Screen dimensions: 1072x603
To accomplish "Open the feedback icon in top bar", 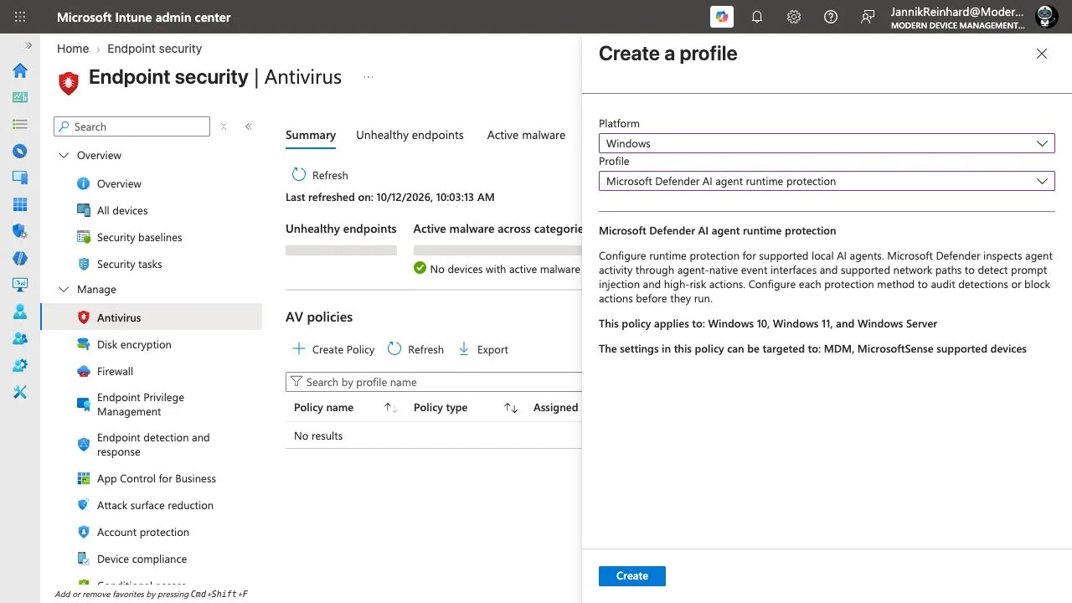I will point(868,17).
